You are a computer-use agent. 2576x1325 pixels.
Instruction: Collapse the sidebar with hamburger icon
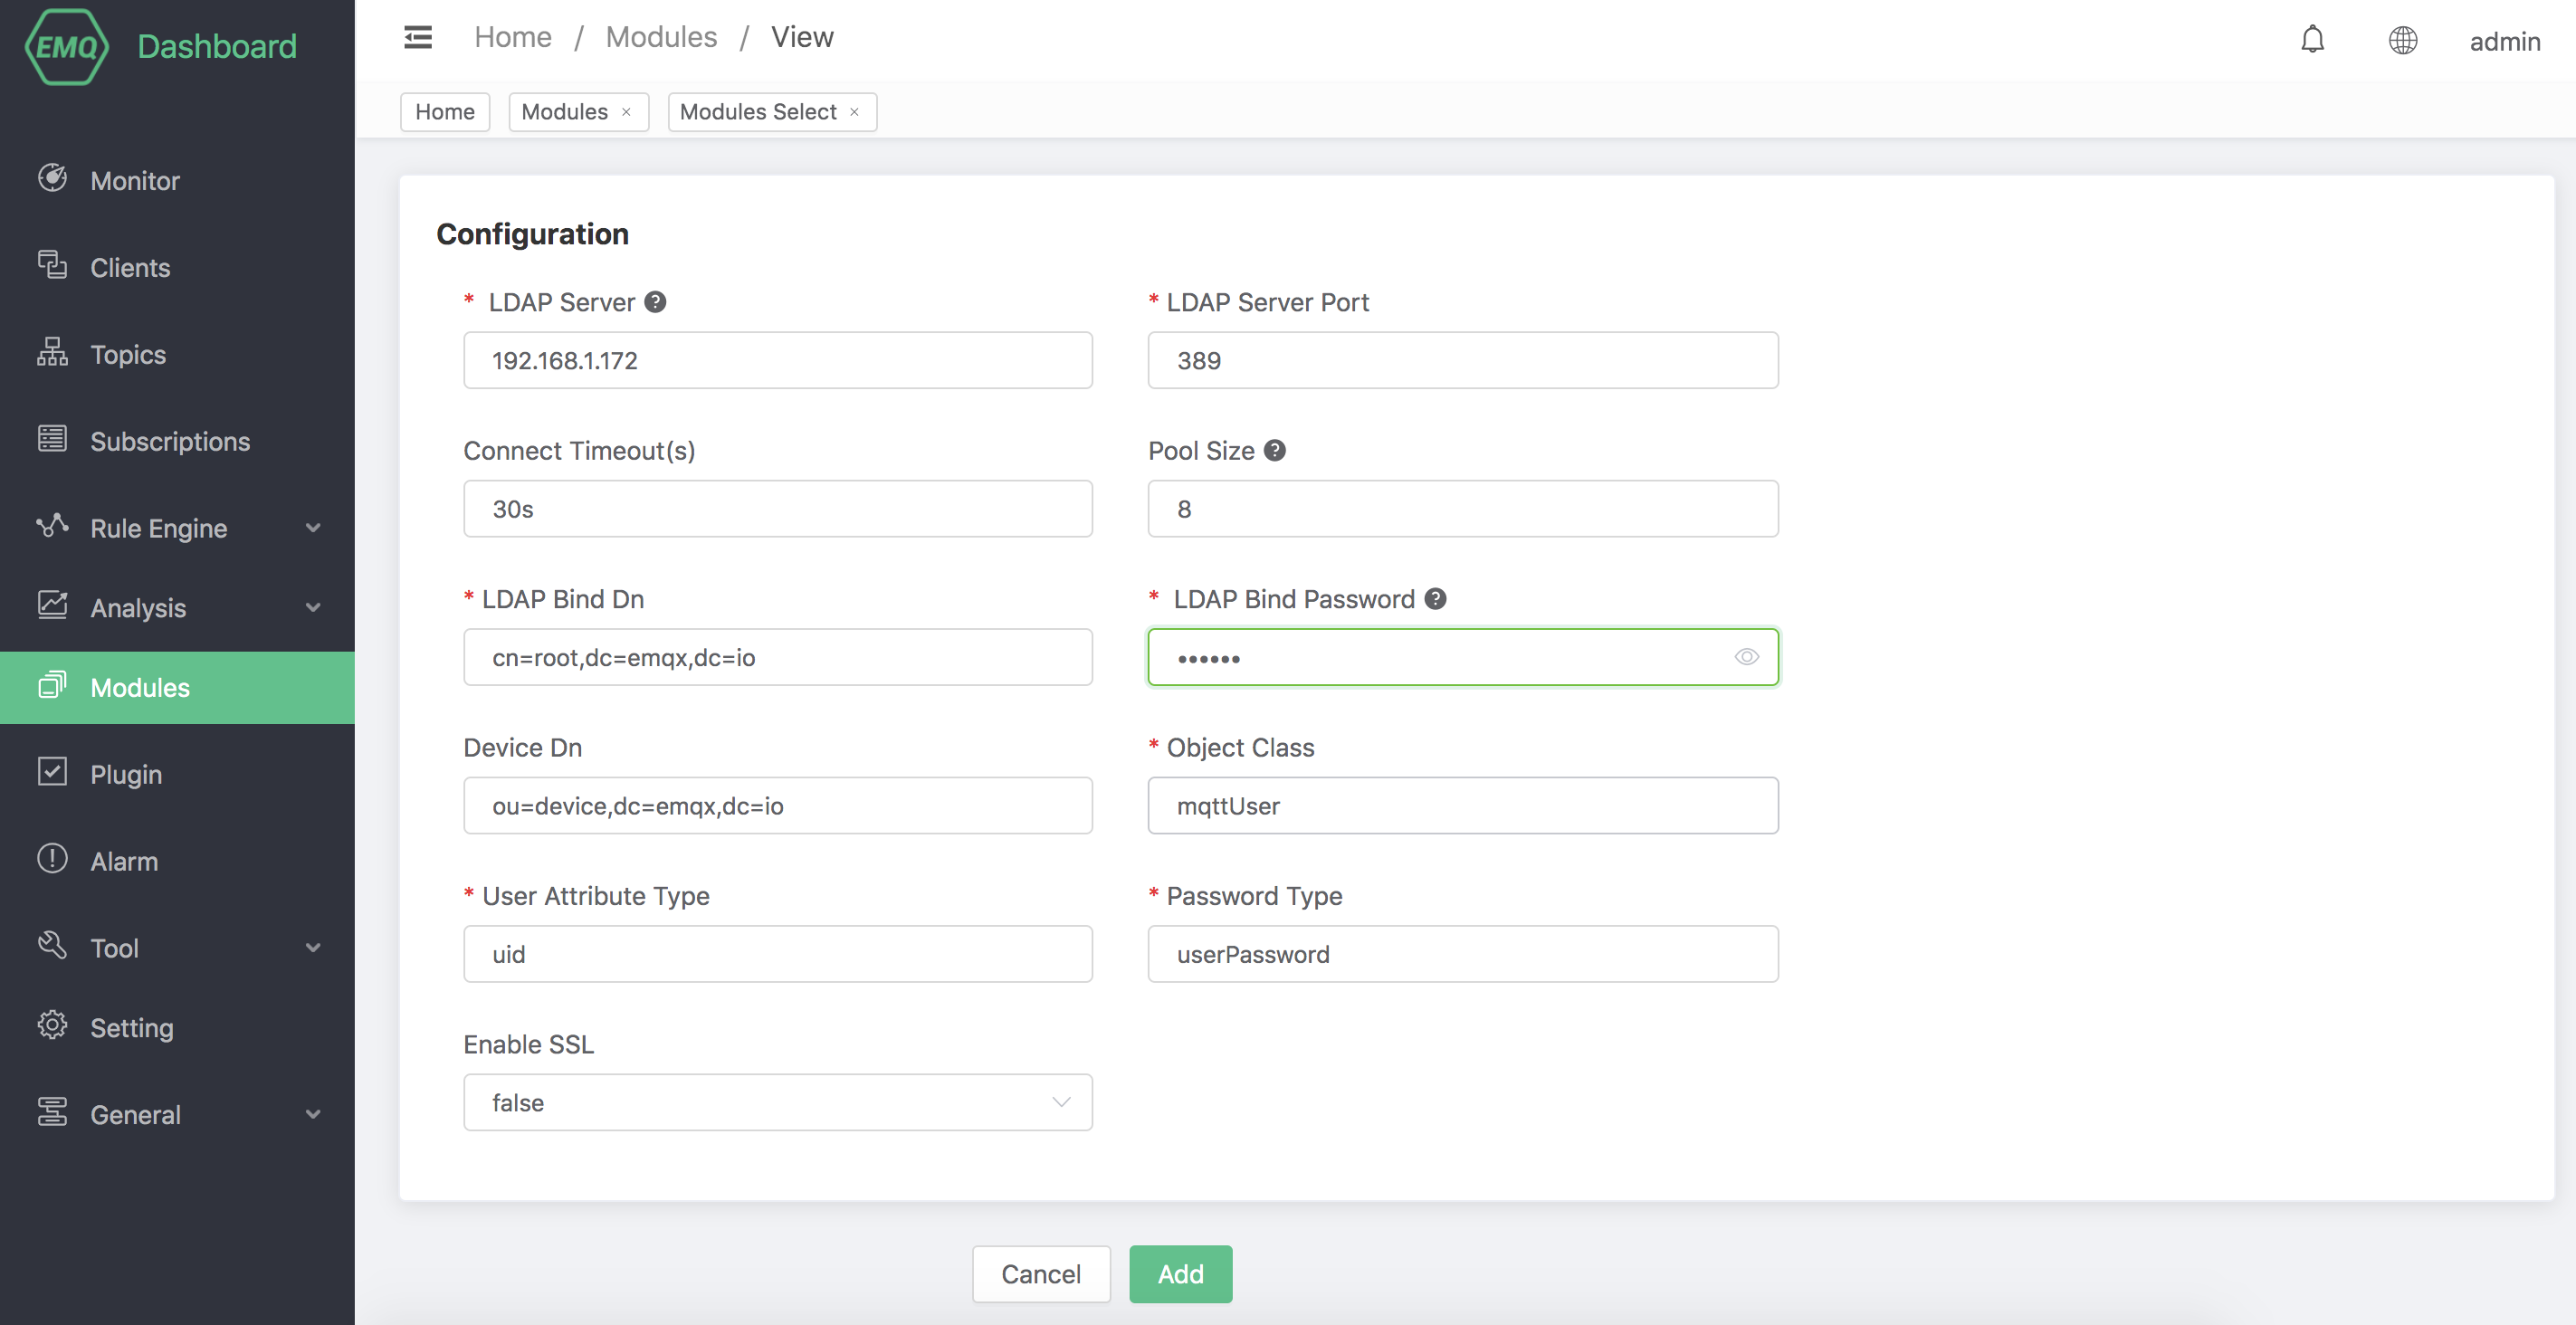pos(417,37)
